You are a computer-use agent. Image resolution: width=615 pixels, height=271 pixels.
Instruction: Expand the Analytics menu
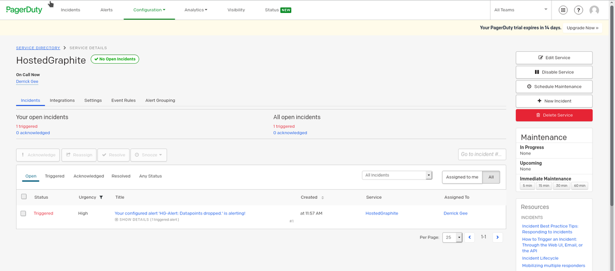[196, 10]
